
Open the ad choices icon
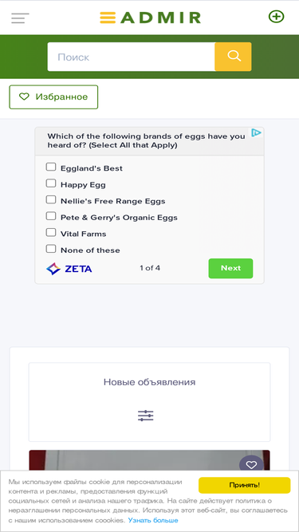(x=256, y=133)
